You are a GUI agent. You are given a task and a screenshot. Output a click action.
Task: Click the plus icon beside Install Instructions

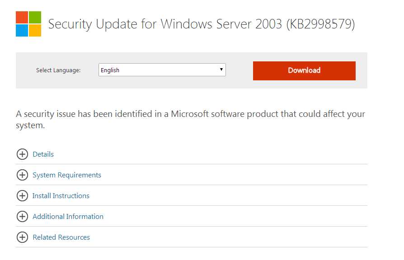(x=22, y=196)
